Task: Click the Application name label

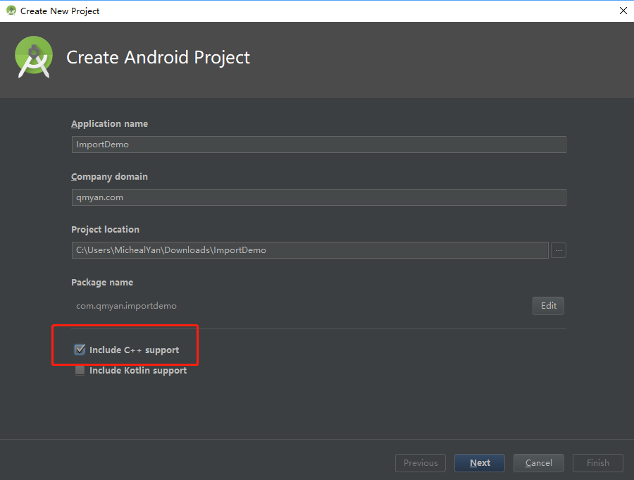Action: pyautogui.click(x=109, y=123)
